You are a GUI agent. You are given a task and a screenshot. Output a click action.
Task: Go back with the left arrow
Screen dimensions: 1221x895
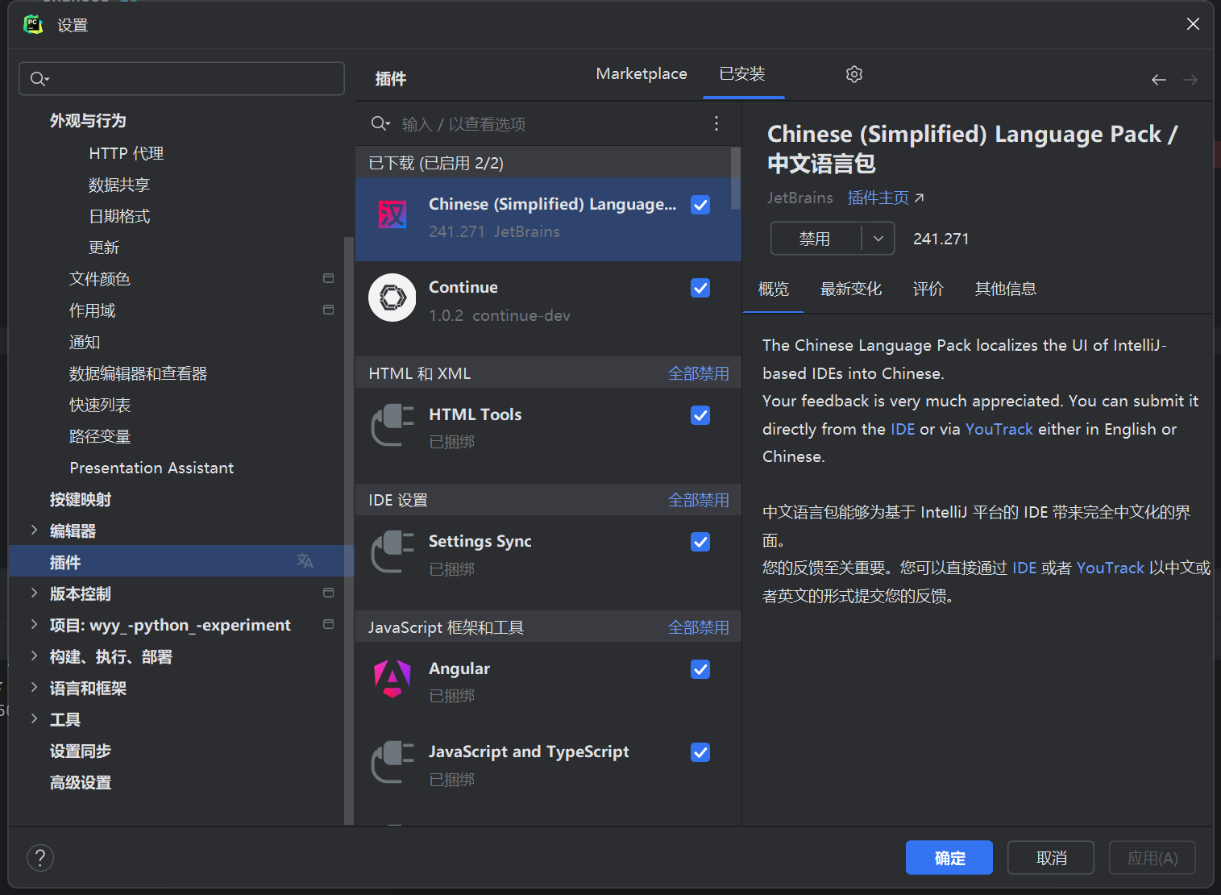(1159, 80)
